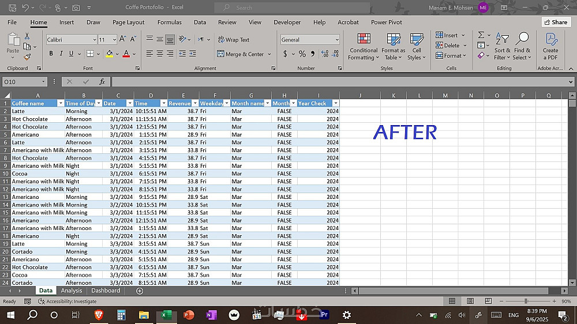The image size is (577, 324).
Task: Decrease decimal places
Action: (335, 54)
